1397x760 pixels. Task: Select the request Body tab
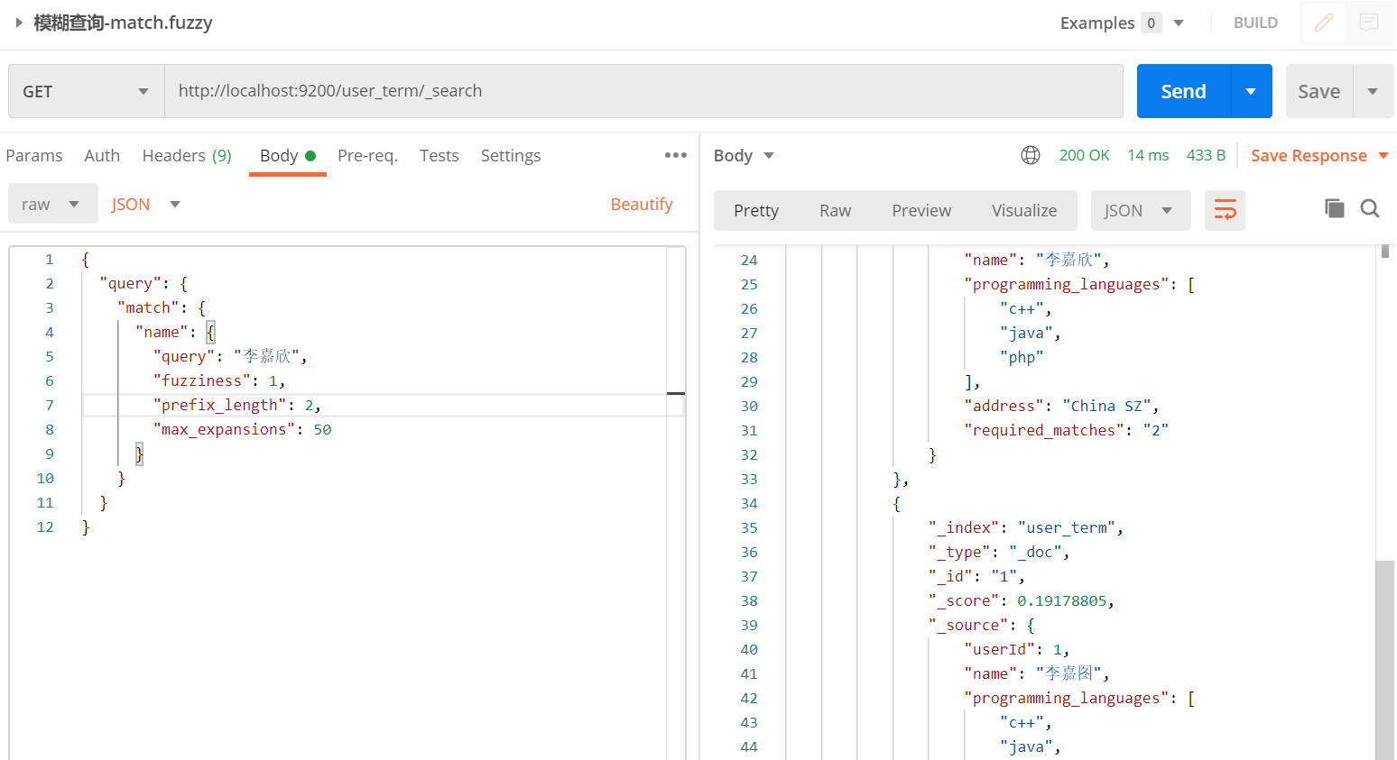[x=287, y=155]
